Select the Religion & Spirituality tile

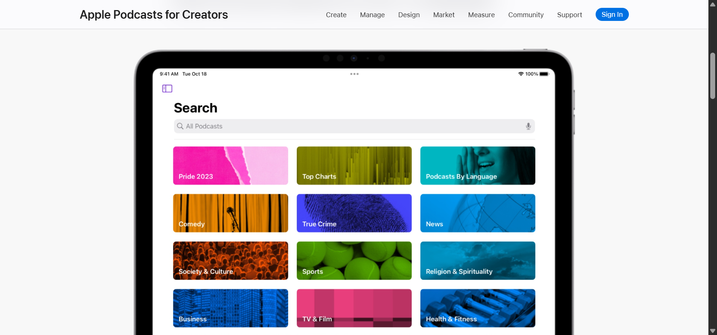(x=478, y=261)
